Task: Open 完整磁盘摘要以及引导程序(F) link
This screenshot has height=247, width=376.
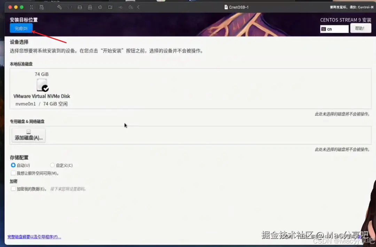Action: [34, 237]
